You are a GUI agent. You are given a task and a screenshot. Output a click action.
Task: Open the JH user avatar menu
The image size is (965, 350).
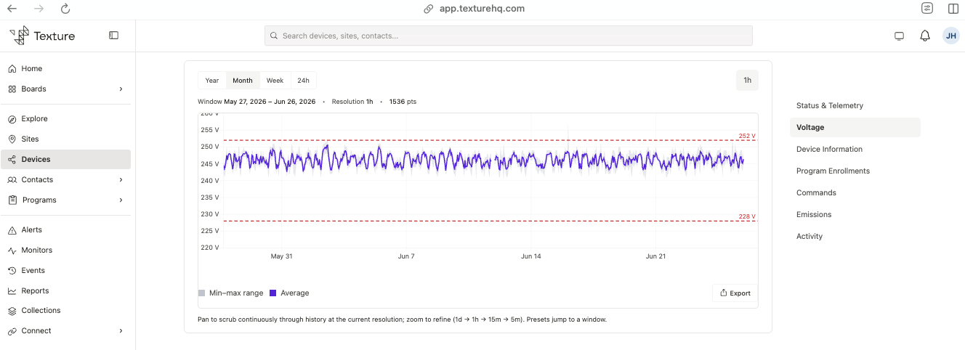click(950, 36)
